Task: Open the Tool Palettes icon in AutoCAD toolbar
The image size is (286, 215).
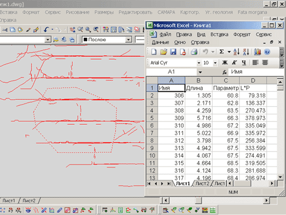Action: (x=122, y=30)
